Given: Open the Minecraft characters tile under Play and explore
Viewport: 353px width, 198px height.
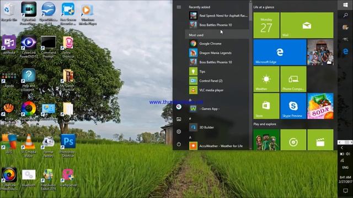Looking at the screenshot, I should point(266,140).
